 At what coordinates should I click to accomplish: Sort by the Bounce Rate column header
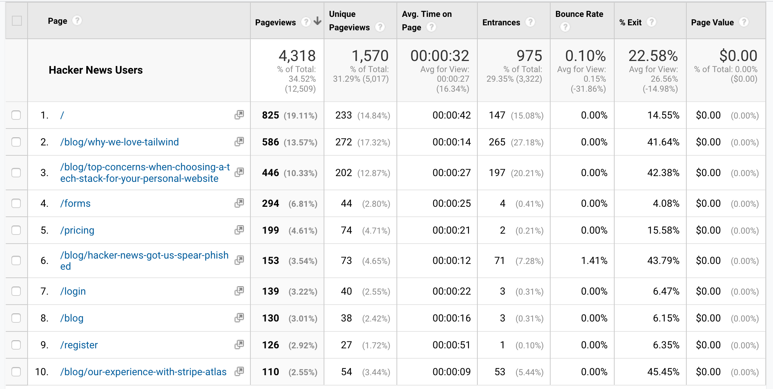(579, 14)
